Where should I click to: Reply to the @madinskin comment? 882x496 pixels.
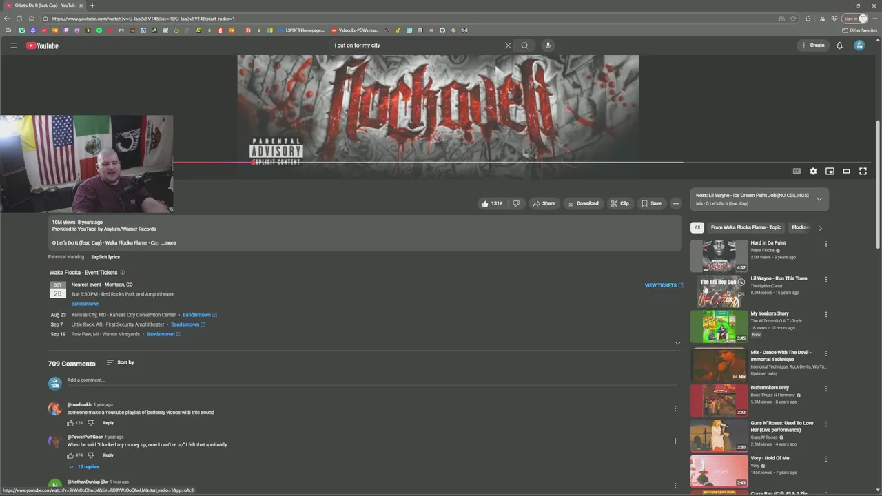point(108,423)
